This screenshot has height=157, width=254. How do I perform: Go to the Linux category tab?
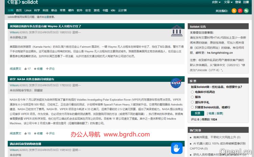tap(28, 10)
